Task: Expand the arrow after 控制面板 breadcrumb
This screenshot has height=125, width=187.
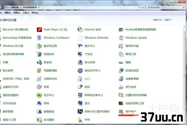Action: [21, 7]
